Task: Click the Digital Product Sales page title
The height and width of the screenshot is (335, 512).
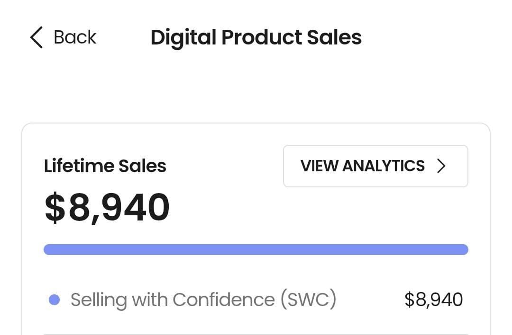Action: coord(256,37)
